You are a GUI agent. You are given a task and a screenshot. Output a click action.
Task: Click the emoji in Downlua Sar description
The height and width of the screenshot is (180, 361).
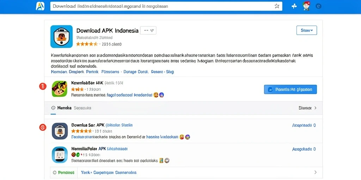182,137
